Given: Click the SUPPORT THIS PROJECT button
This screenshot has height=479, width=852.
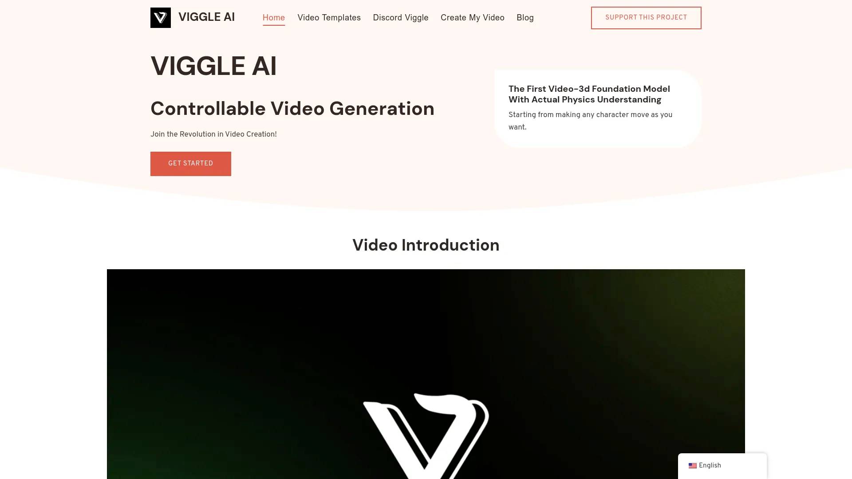Looking at the screenshot, I should (x=646, y=18).
